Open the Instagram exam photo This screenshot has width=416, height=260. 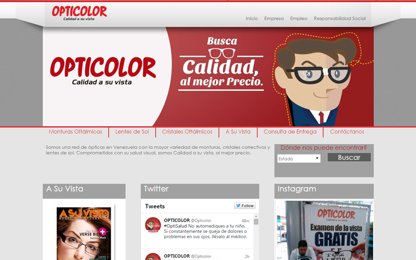324,230
